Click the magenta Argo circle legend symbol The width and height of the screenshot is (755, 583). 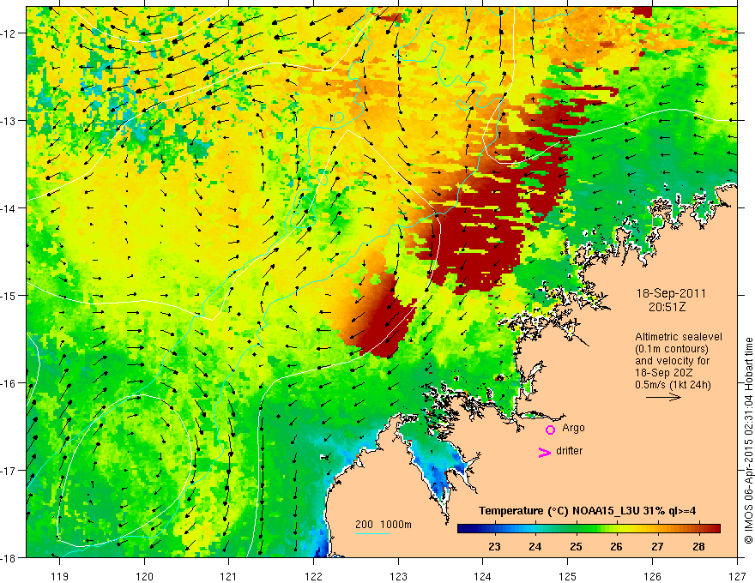coord(550,430)
